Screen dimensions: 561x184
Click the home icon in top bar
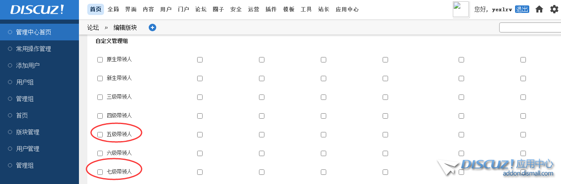(x=539, y=9)
